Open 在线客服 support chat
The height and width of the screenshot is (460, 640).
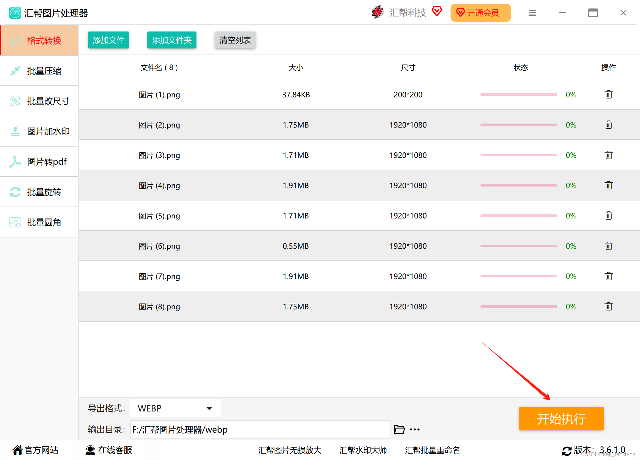[109, 450]
